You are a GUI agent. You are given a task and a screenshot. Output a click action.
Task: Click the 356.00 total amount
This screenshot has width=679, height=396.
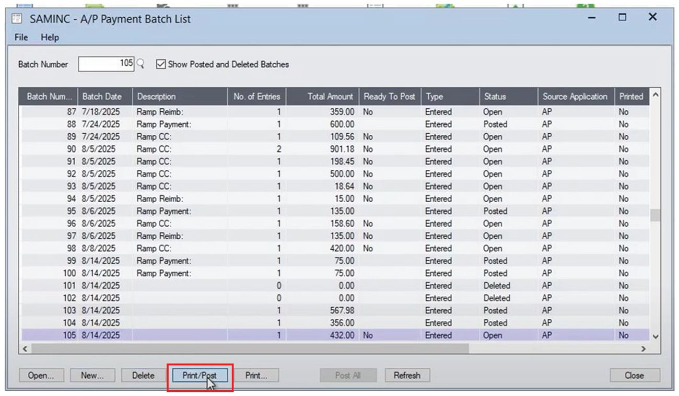[x=342, y=323]
